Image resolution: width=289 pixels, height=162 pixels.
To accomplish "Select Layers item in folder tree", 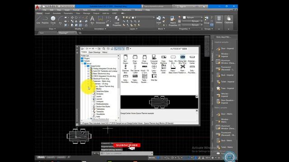I will [x=98, y=96].
